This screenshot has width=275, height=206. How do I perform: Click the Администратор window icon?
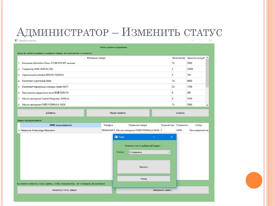coord(16,41)
